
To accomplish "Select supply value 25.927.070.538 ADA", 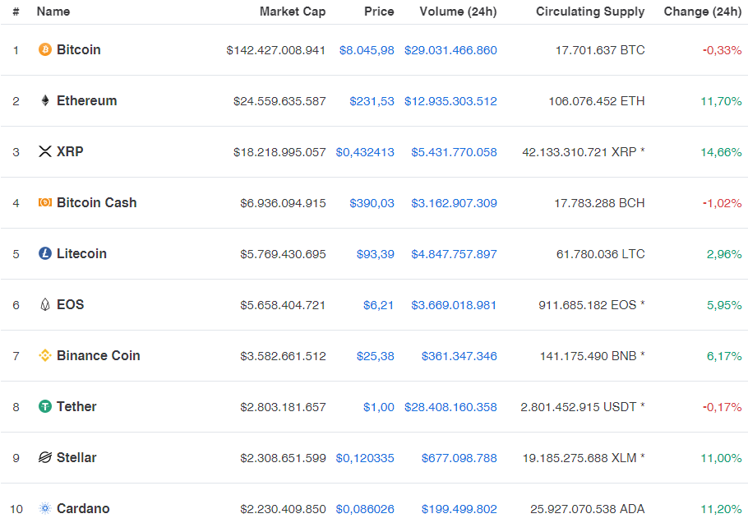I will click(588, 510).
